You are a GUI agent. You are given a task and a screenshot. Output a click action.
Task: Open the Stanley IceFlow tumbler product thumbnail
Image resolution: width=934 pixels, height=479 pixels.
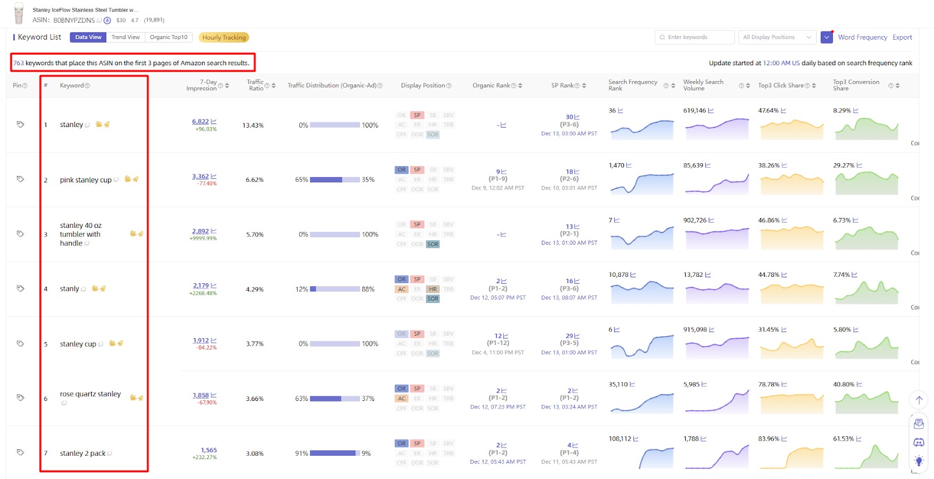point(19,13)
